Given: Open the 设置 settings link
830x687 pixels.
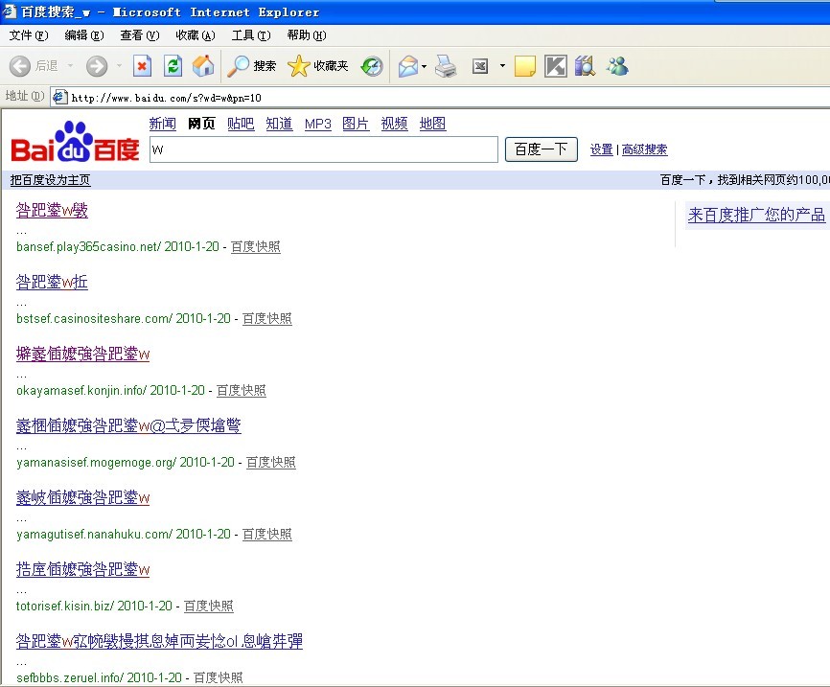Looking at the screenshot, I should [x=602, y=149].
